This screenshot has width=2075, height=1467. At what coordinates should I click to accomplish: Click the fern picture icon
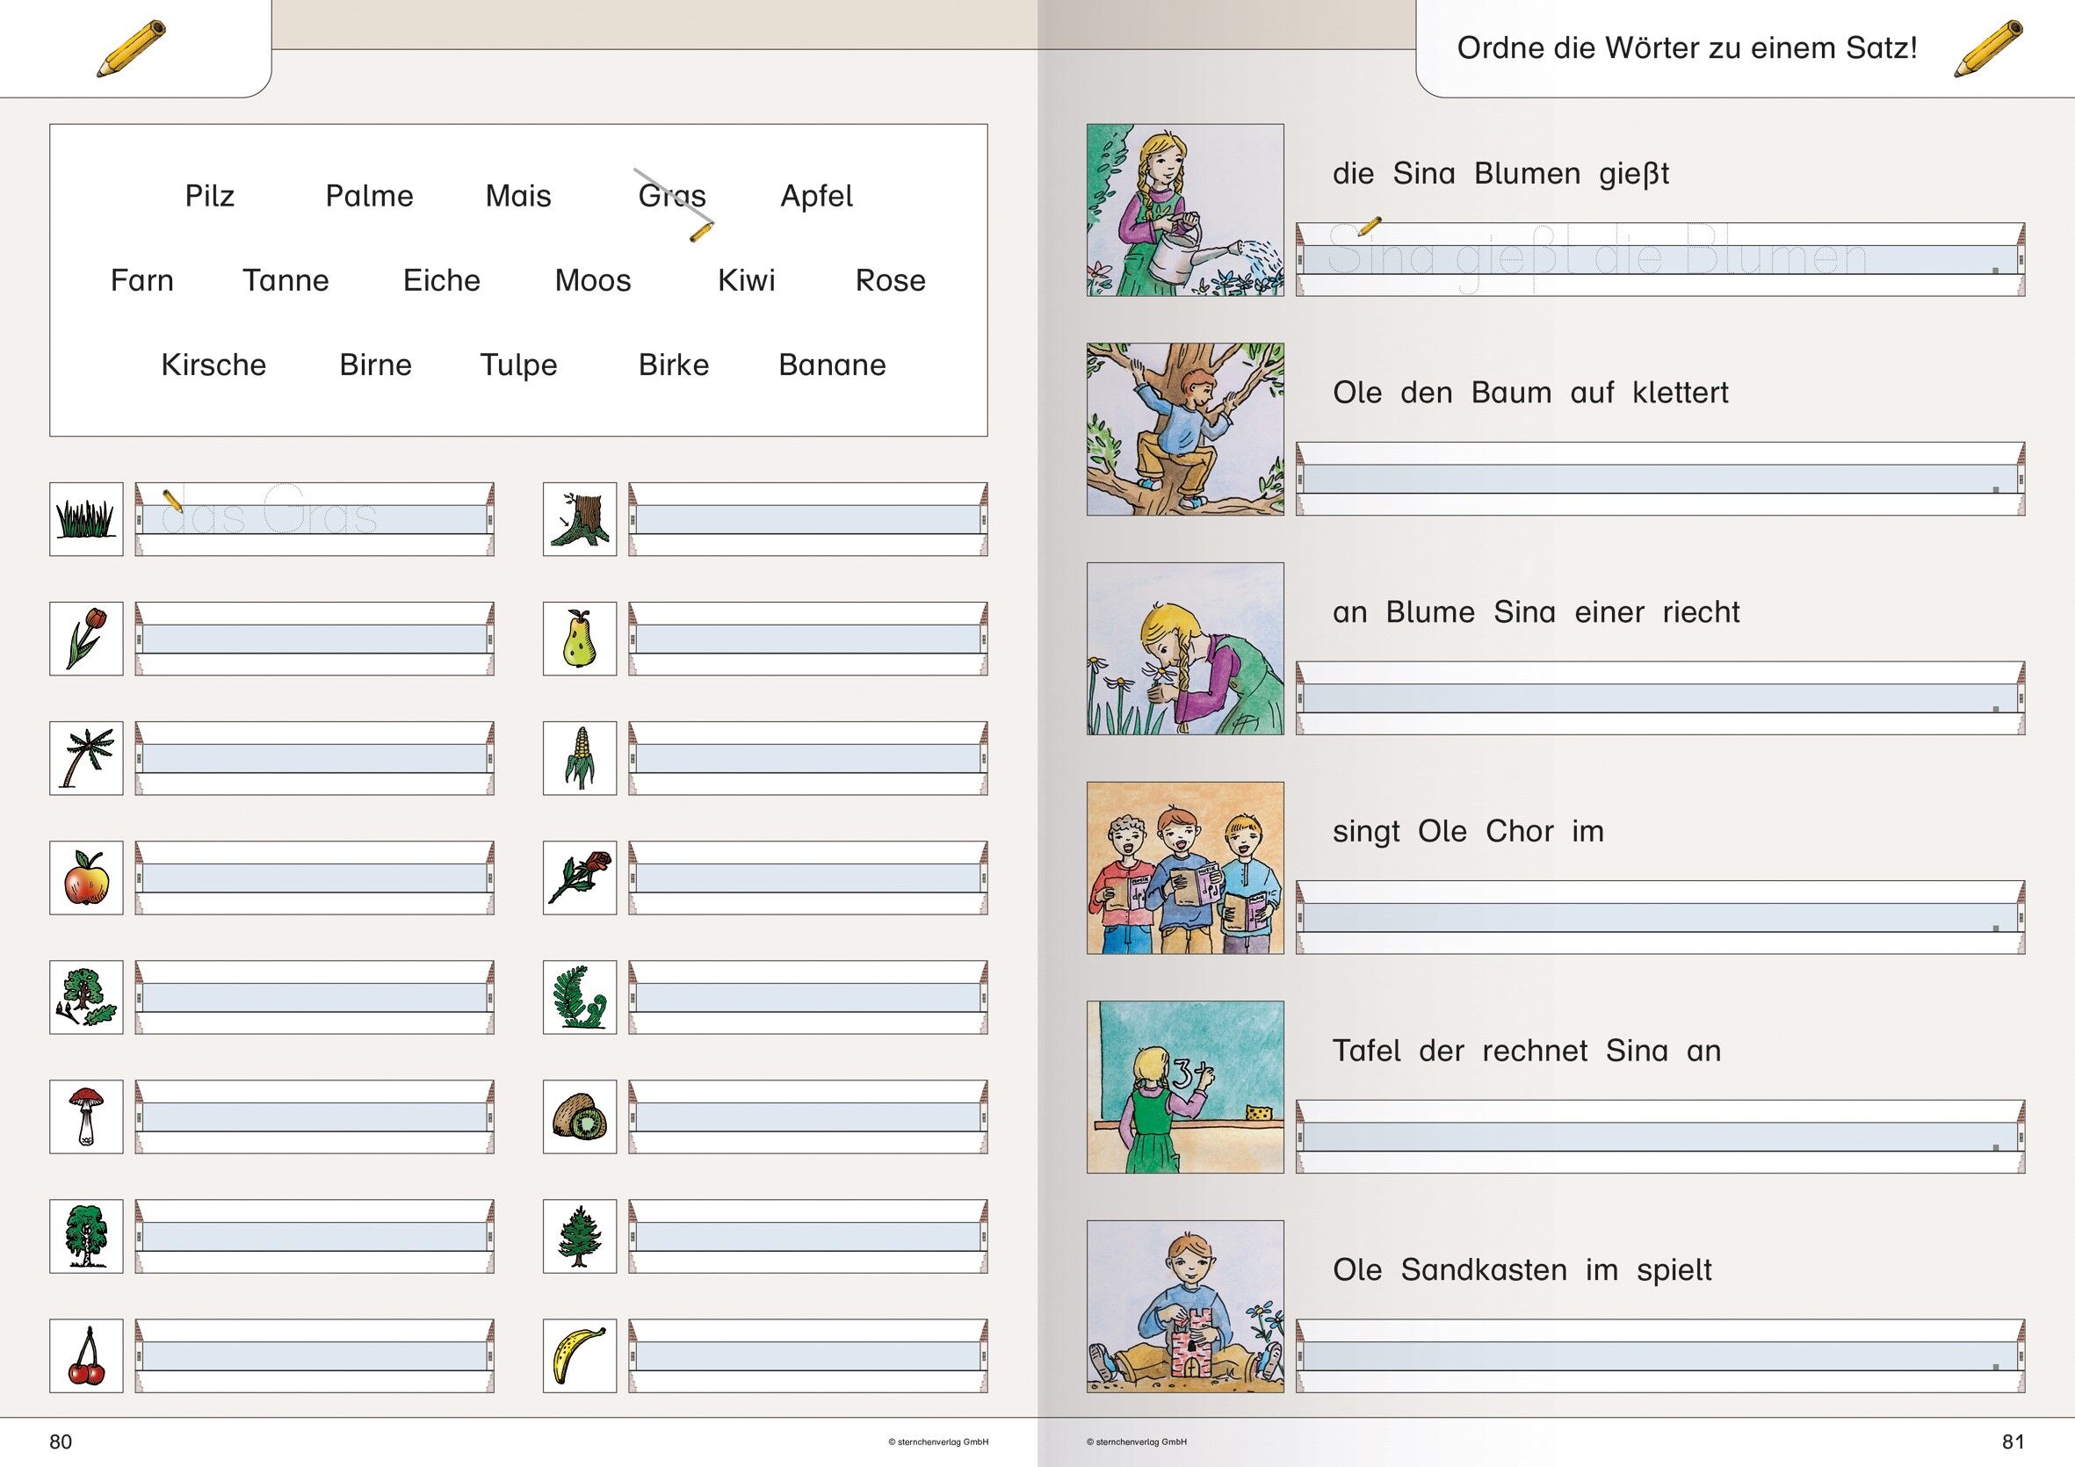(x=579, y=997)
